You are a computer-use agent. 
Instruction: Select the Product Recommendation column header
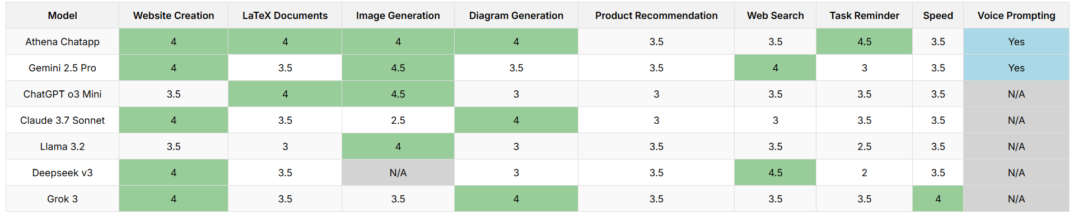tap(656, 16)
